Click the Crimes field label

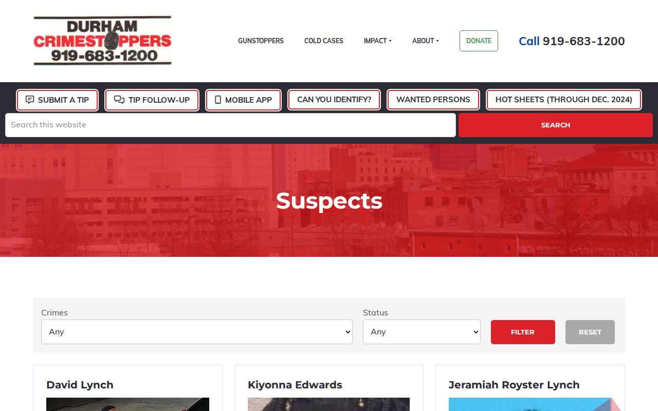(54, 312)
